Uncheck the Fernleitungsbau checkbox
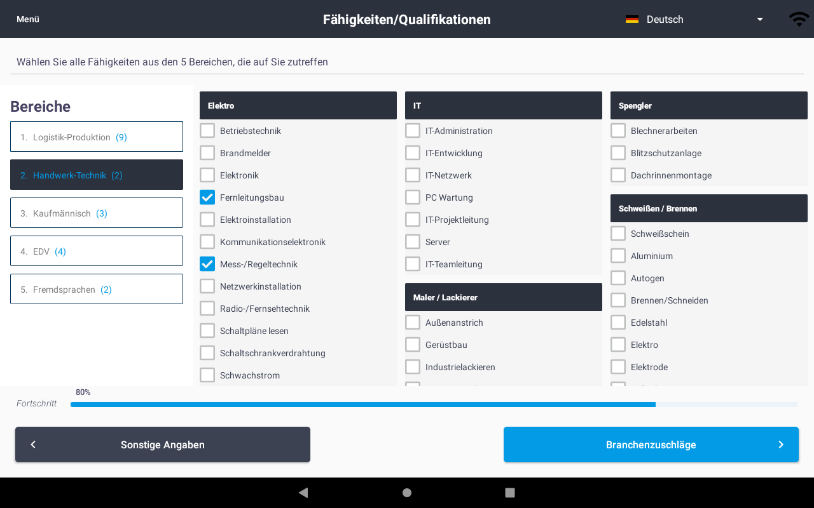Image resolution: width=814 pixels, height=508 pixels. pos(207,197)
